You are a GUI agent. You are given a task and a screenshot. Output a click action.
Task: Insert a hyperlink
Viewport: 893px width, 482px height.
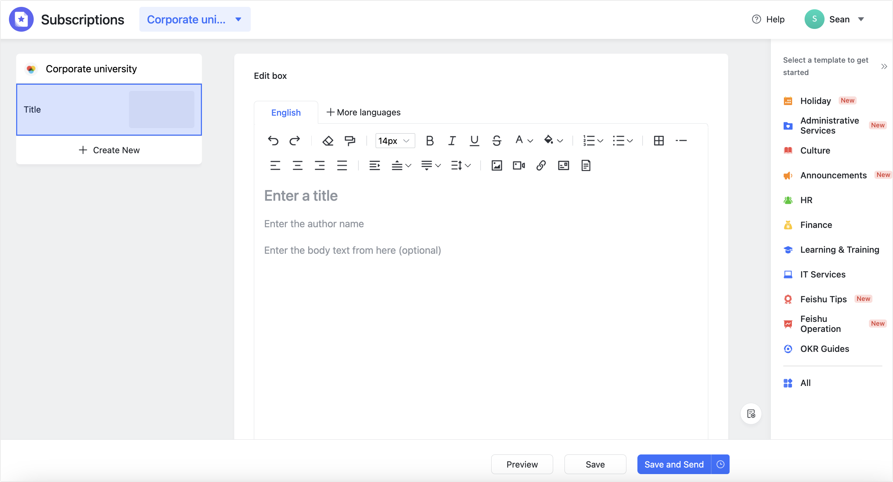[541, 166]
